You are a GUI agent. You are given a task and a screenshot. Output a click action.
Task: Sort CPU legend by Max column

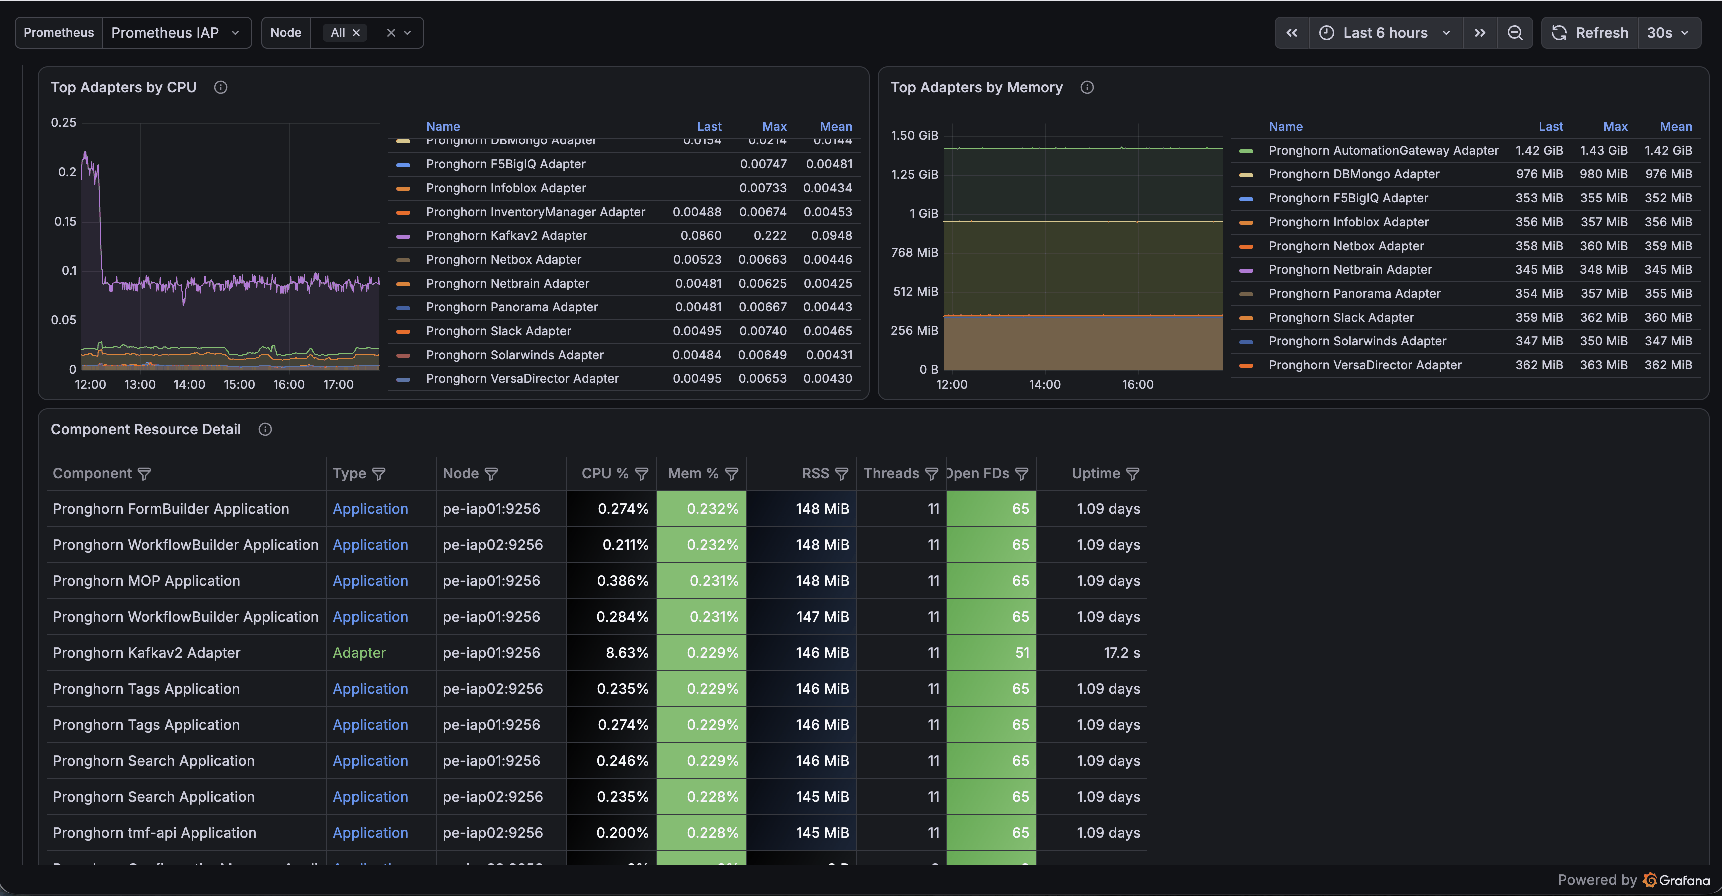click(774, 126)
